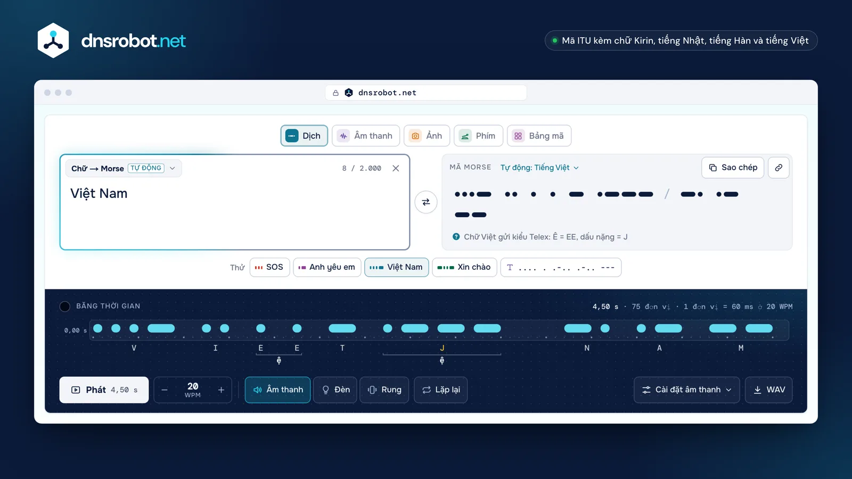Toggle Lặp lại loop playback

(441, 390)
